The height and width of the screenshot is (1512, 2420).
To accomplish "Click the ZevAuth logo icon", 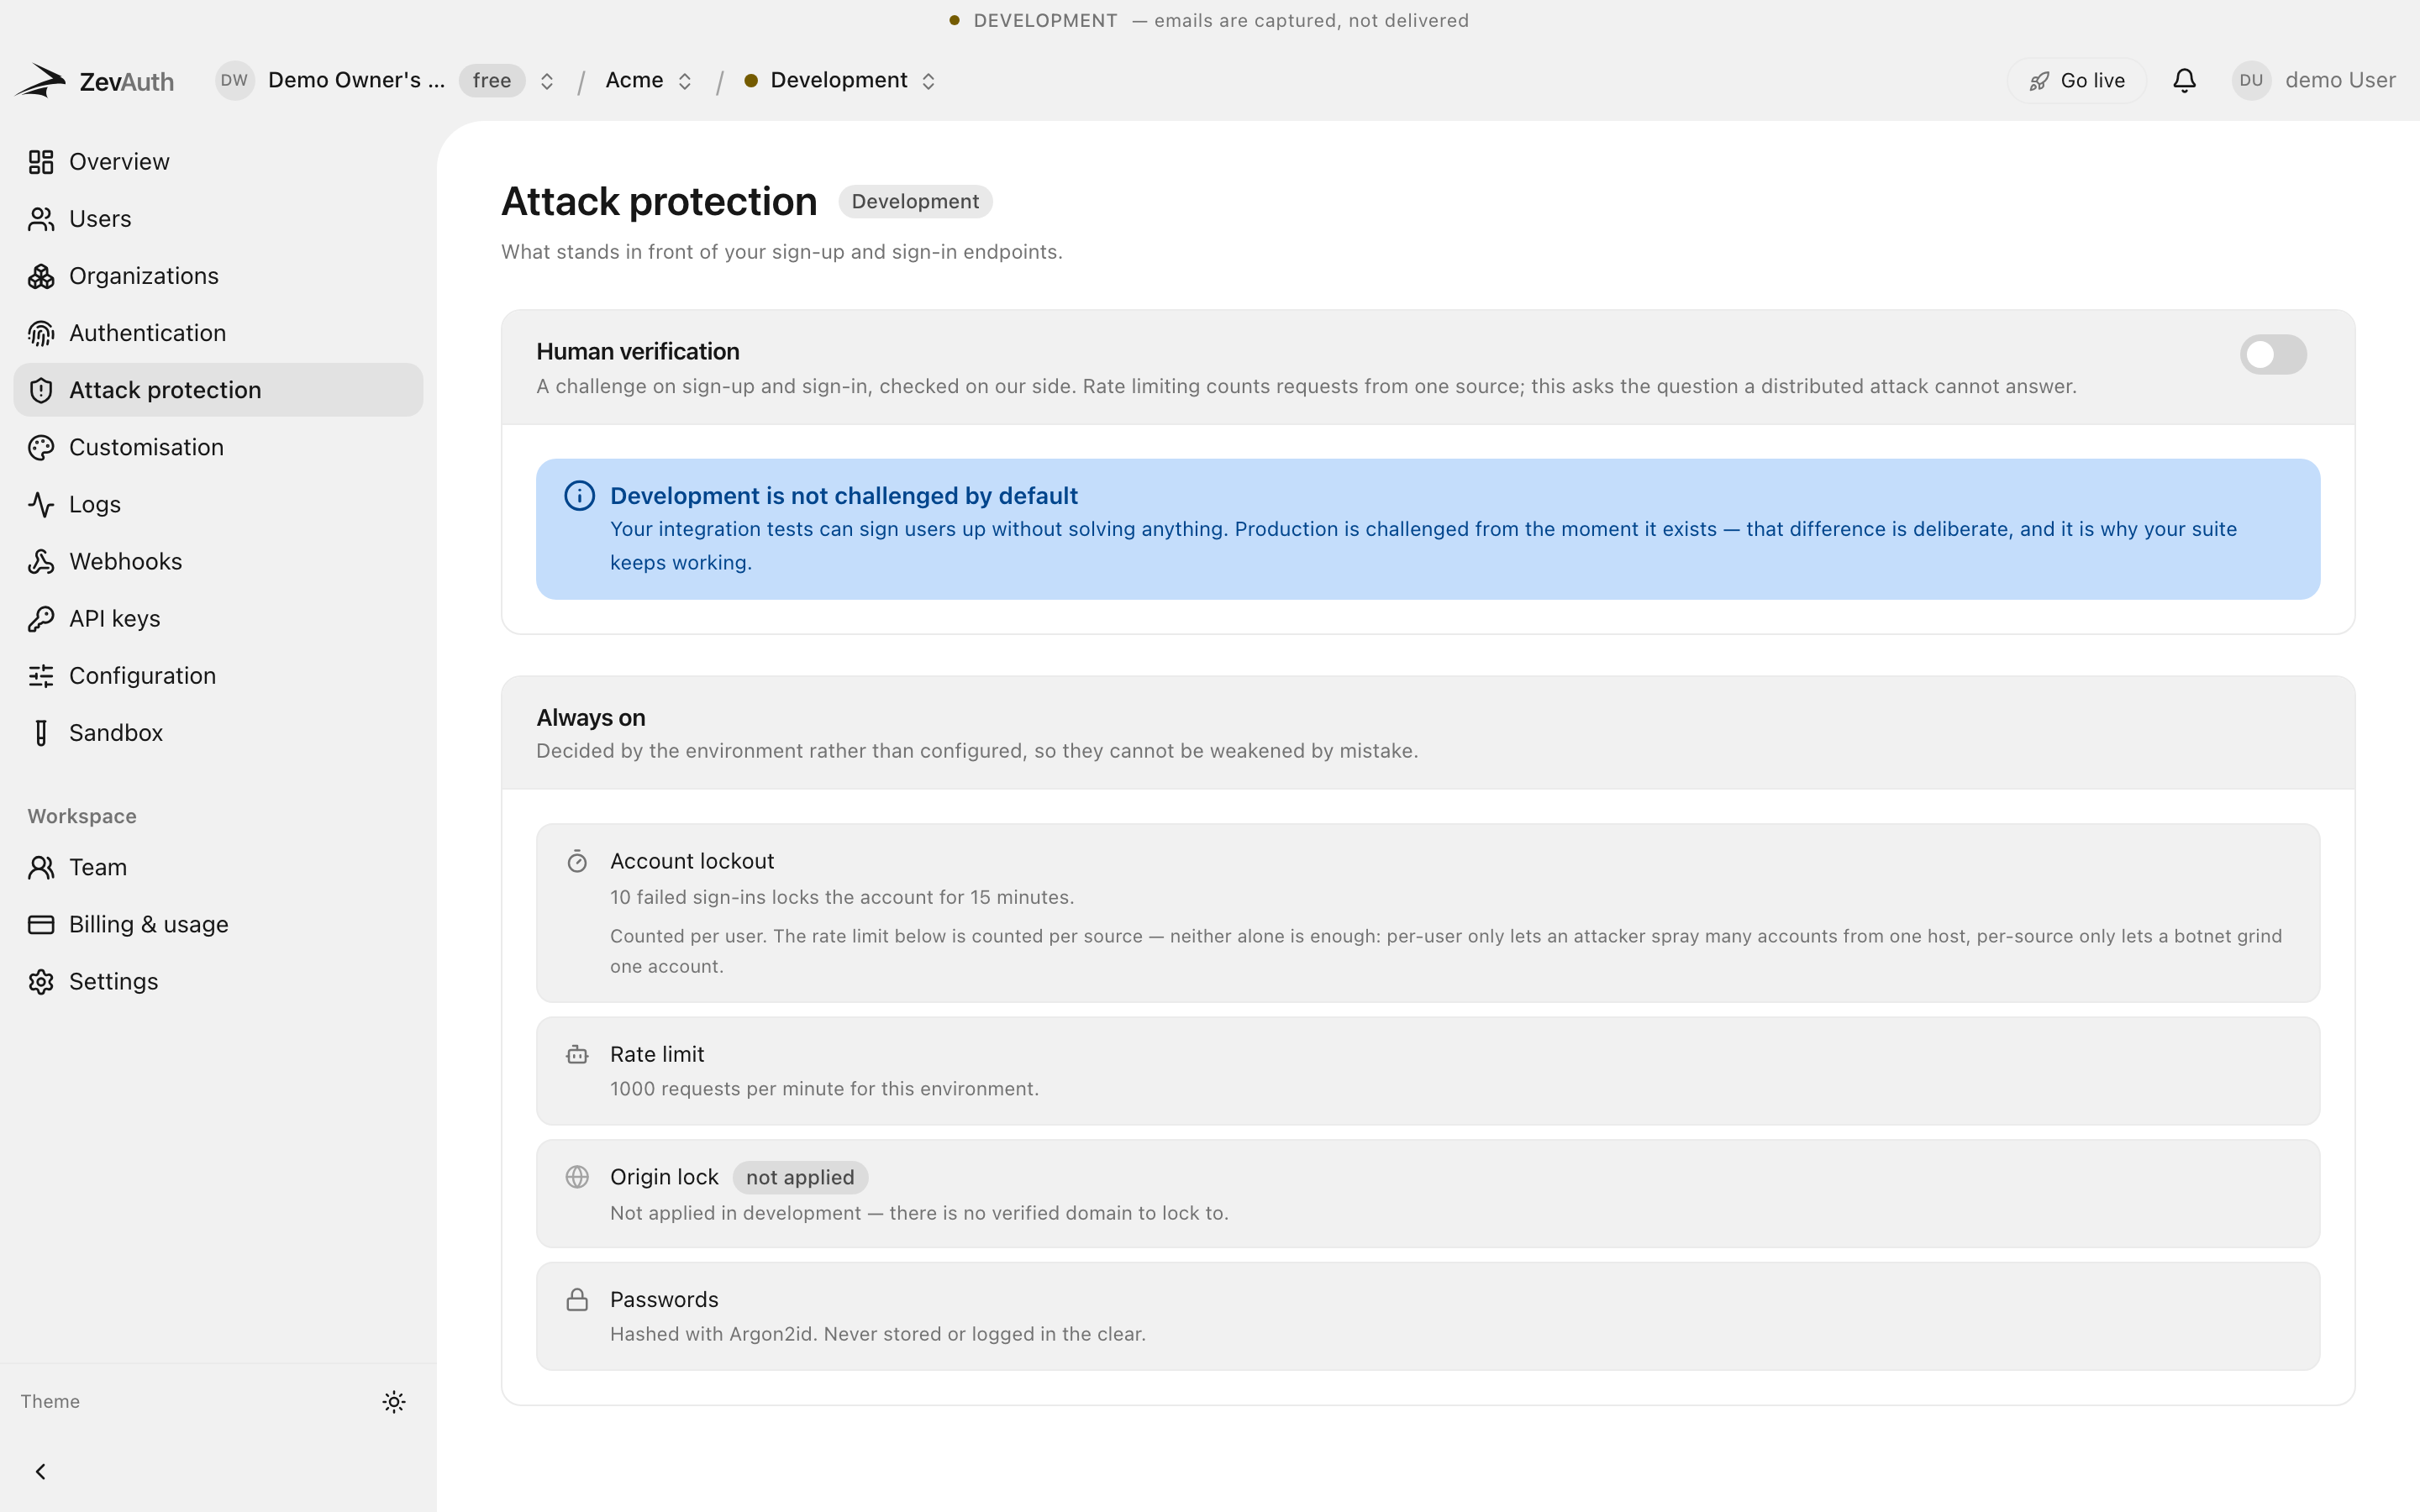I will [41, 80].
